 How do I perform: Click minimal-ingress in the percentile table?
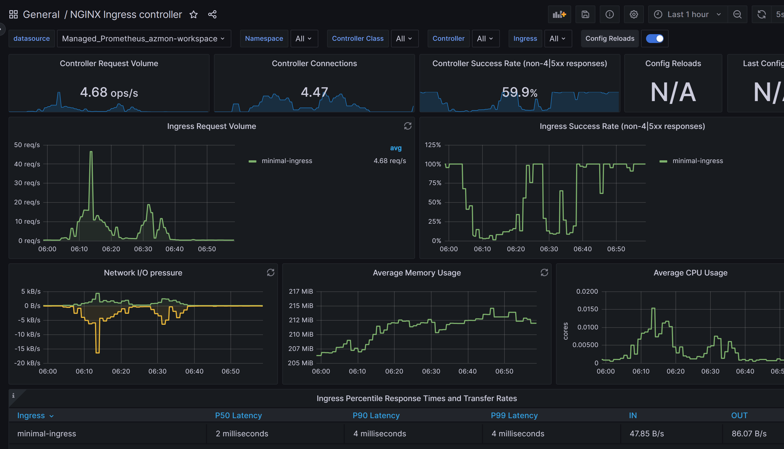[x=47, y=433]
